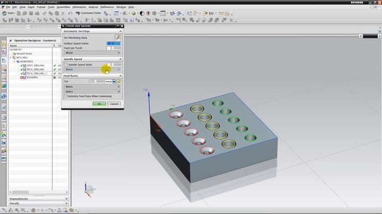Expand More under Feed Rates
This screenshot has height=214, width=382.
tap(92, 87)
